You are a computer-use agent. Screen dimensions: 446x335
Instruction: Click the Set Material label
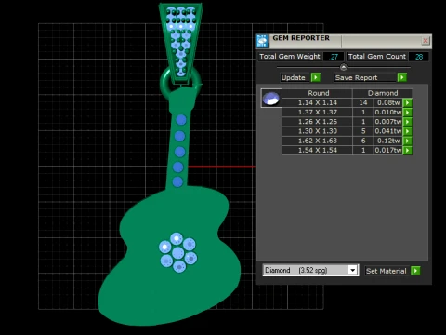[386, 271]
